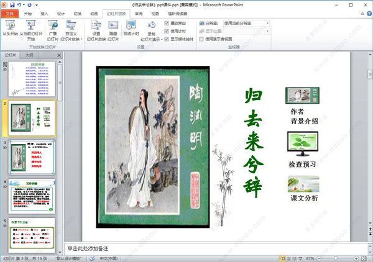Image resolution: width=373 pixels, height=262 pixels.
Task: Click the 课文分析 link on slide
Action: pyautogui.click(x=304, y=198)
